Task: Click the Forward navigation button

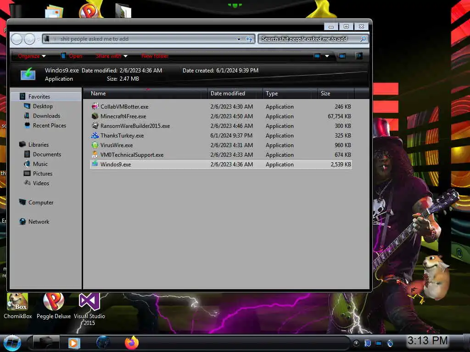Action: point(29,39)
